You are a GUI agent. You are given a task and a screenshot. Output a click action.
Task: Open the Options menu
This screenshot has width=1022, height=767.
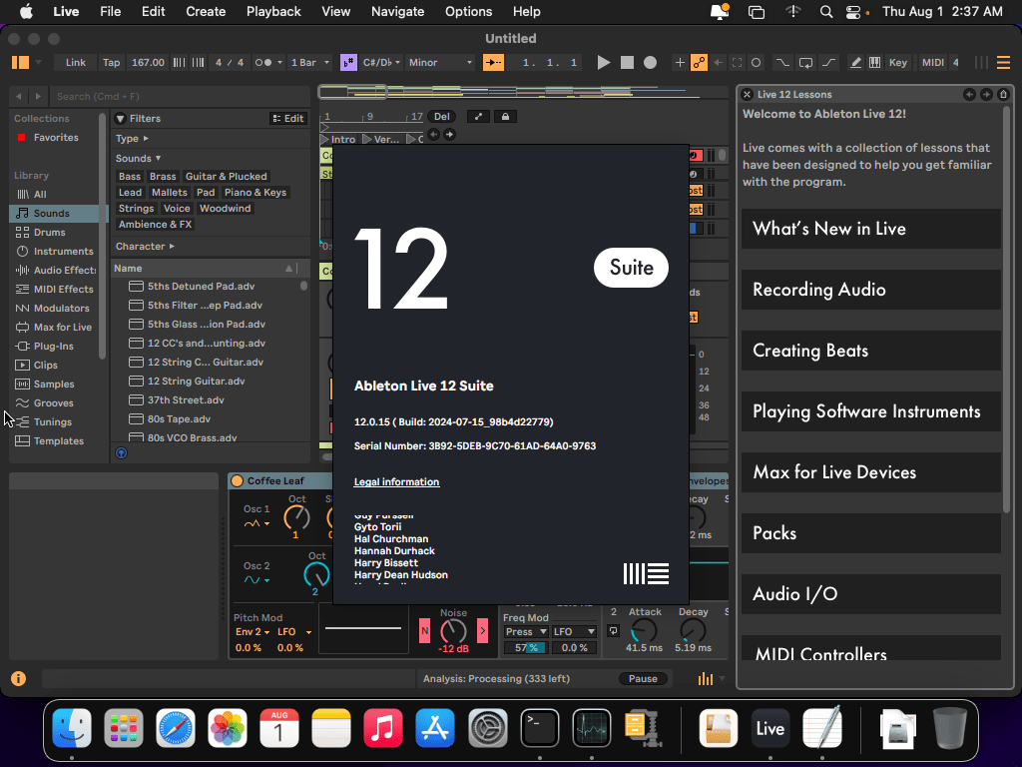[x=468, y=12]
